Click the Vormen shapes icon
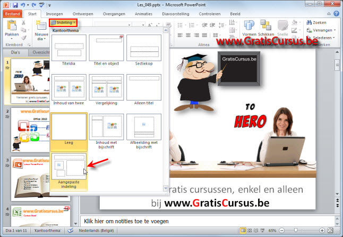343x237 pixels. 249,25
